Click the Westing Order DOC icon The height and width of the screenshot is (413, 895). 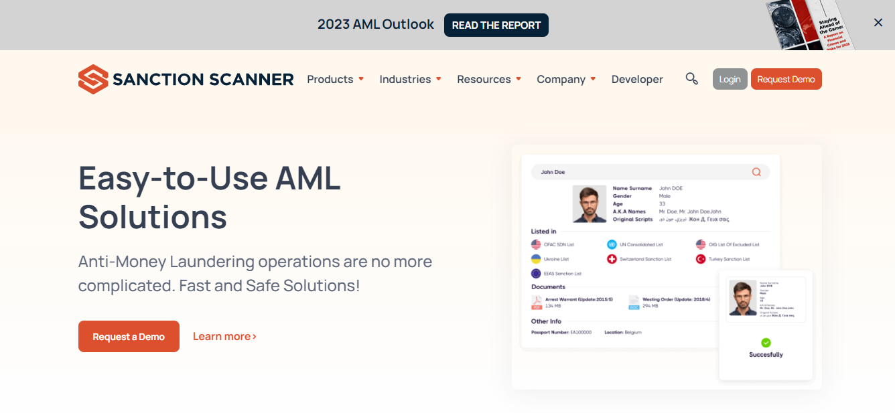click(634, 303)
